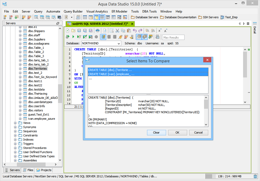Viewport: 260px width, 181px height.
Task: Click the lowercase 'a' convert case icon
Action: [160, 31]
